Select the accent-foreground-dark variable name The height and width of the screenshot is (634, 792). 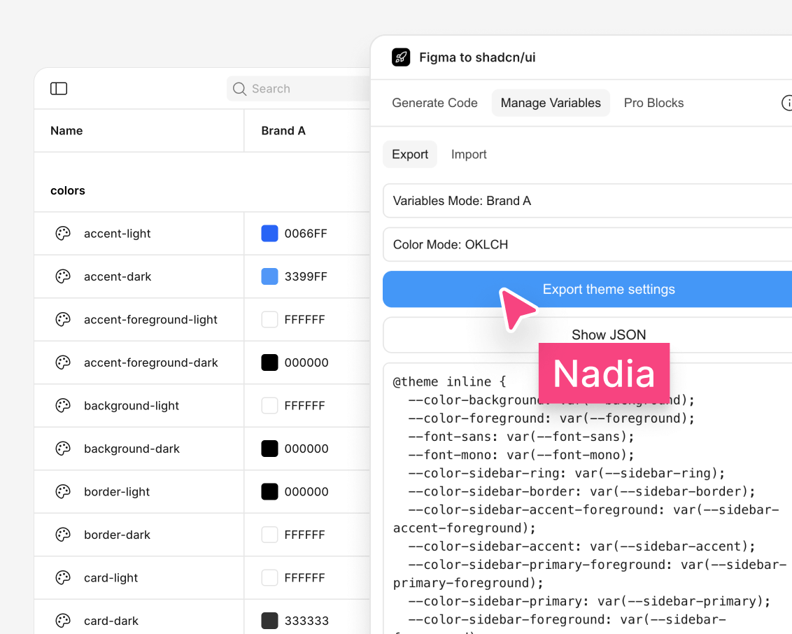[151, 362]
